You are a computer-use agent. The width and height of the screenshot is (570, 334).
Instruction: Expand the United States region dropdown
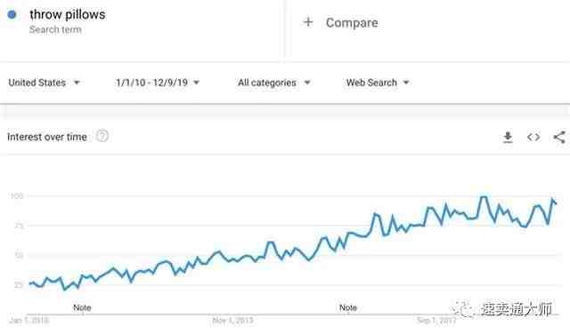(44, 83)
